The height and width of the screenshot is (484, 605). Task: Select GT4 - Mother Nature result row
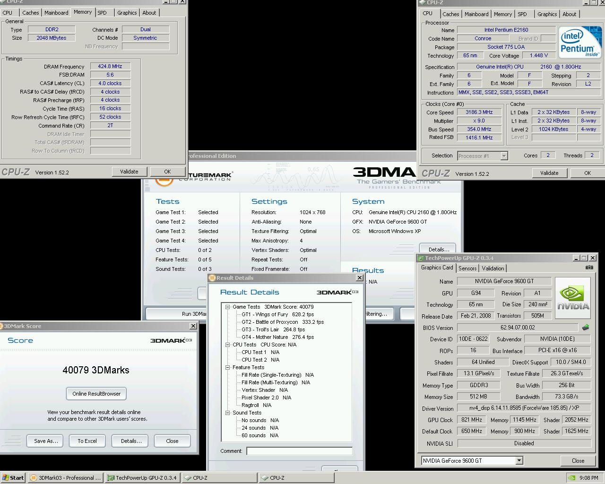click(x=277, y=337)
